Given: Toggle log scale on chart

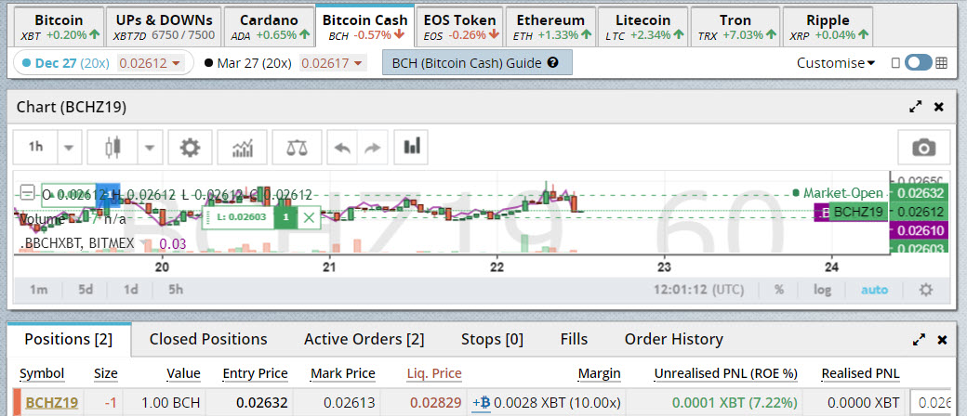Looking at the screenshot, I should [x=822, y=290].
